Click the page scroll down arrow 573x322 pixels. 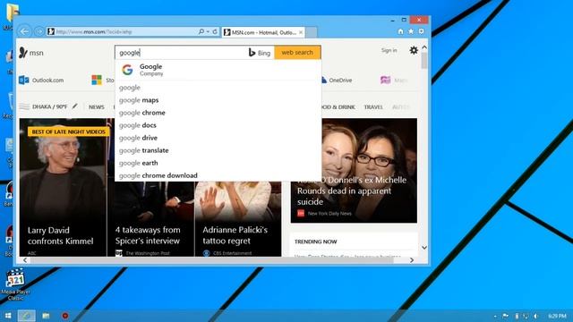click(423, 248)
